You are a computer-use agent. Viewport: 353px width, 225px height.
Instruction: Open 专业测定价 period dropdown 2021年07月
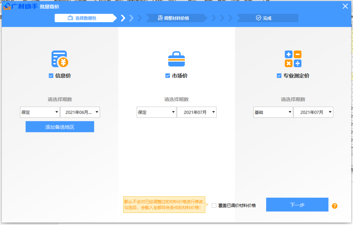tap(313, 112)
